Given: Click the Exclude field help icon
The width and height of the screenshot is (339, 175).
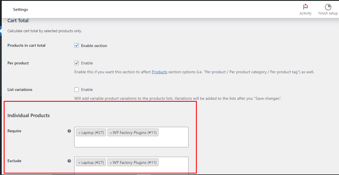Looking at the screenshot, I should (69, 161).
